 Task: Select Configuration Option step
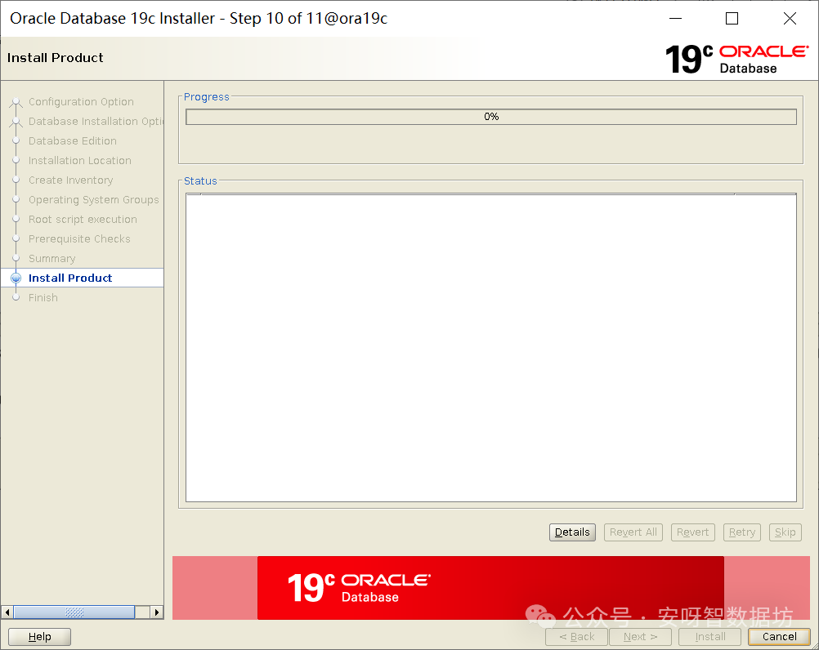click(x=81, y=102)
